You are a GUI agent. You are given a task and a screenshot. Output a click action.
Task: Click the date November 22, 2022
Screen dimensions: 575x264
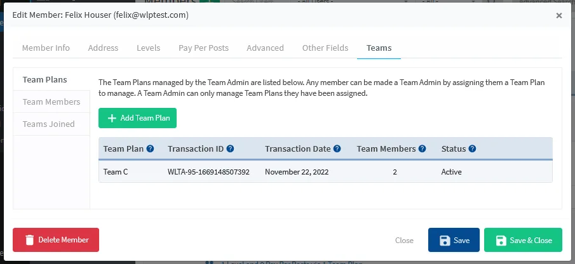[x=297, y=172]
